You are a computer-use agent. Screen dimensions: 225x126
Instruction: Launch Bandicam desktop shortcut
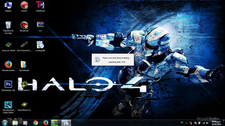pos(24,27)
